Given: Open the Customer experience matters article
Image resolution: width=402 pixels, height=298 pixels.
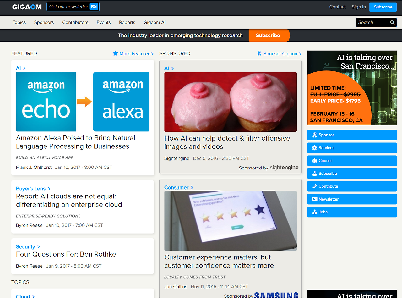Looking at the screenshot, I should coord(219,261).
